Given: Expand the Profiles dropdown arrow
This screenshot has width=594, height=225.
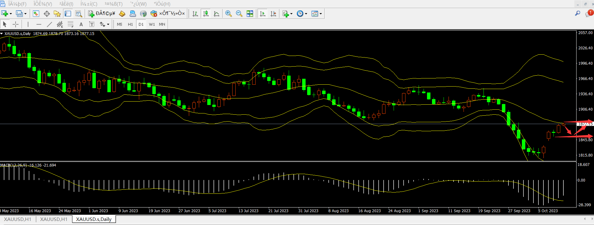Looking at the screenshot, I should pos(26,14).
